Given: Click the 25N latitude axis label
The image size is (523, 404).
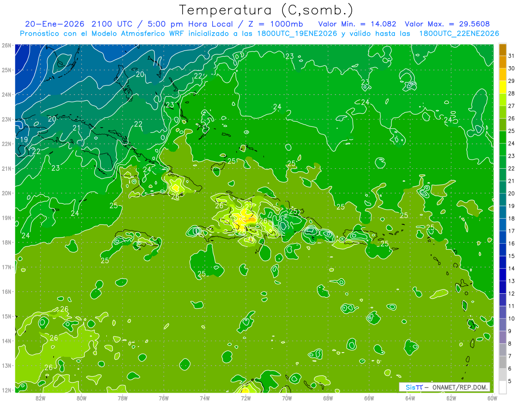Looking at the screenshot, I should pos(7,70).
